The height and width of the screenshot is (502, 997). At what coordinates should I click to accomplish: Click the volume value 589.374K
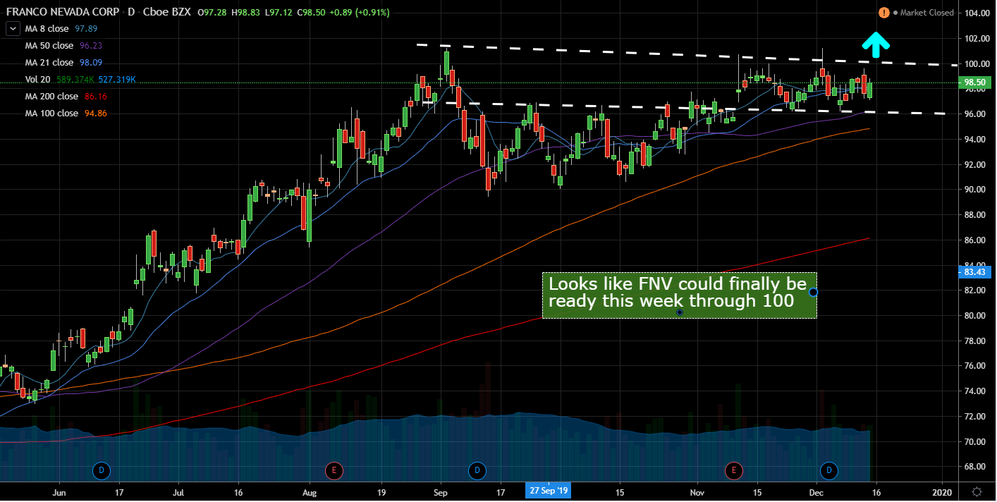tap(75, 80)
